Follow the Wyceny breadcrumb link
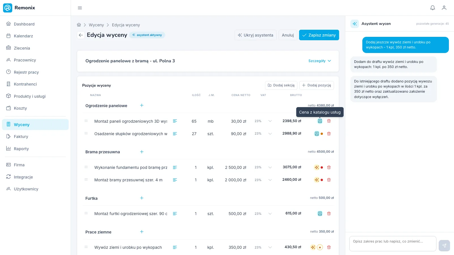The width and height of the screenshot is (454, 255). point(96,25)
